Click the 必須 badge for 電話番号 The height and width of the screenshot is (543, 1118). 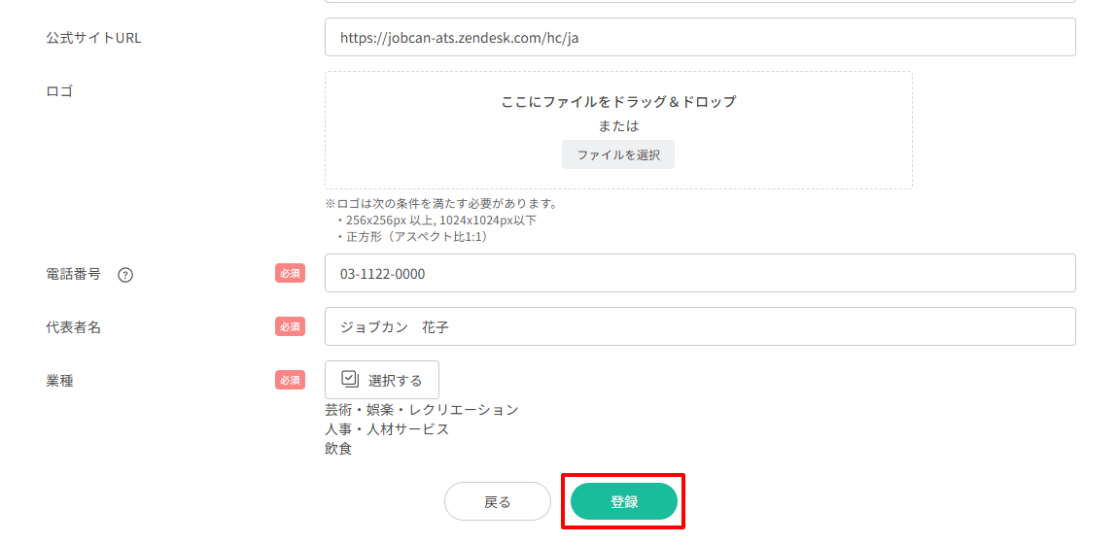(x=290, y=274)
